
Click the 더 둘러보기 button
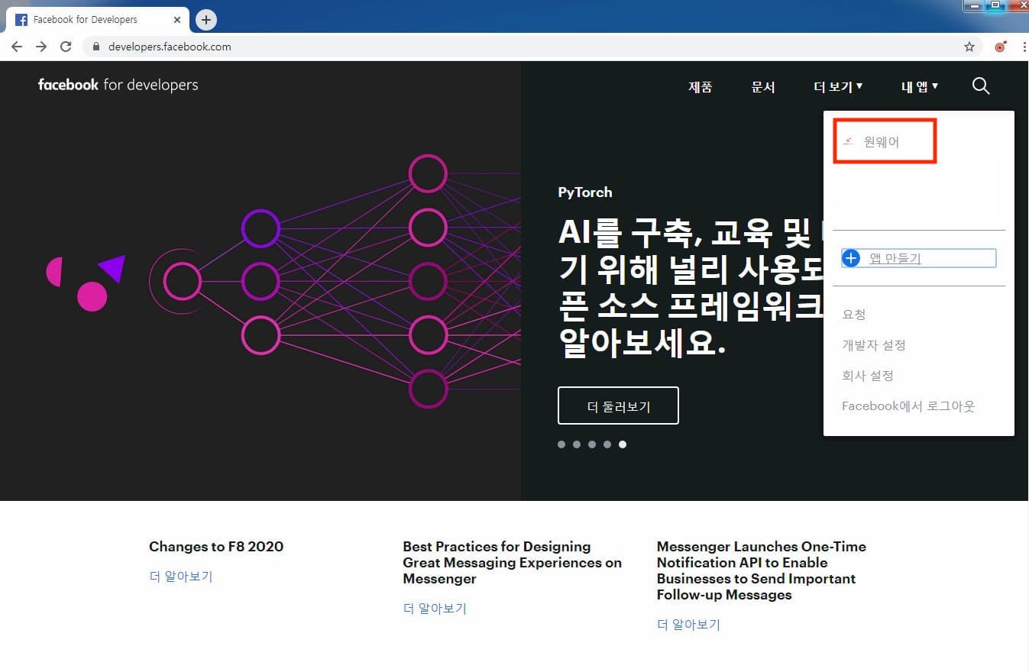pyautogui.click(x=618, y=405)
